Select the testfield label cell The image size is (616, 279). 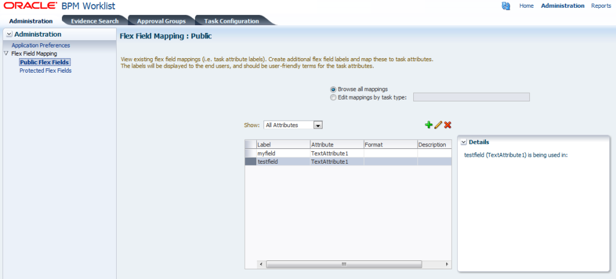pyautogui.click(x=283, y=161)
